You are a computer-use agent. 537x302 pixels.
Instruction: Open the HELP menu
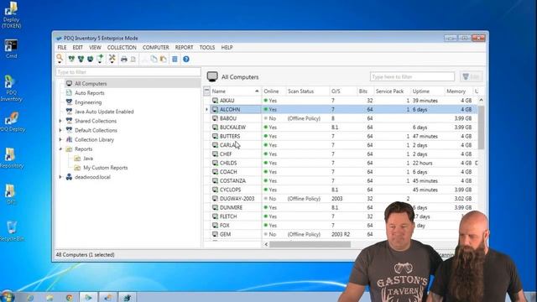click(x=227, y=47)
